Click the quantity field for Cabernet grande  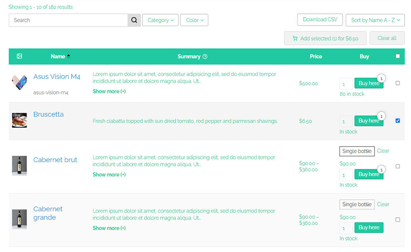pos(346,228)
